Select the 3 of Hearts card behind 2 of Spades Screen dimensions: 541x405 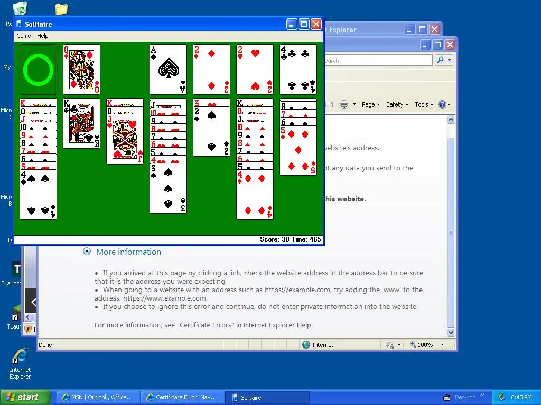coord(211,103)
